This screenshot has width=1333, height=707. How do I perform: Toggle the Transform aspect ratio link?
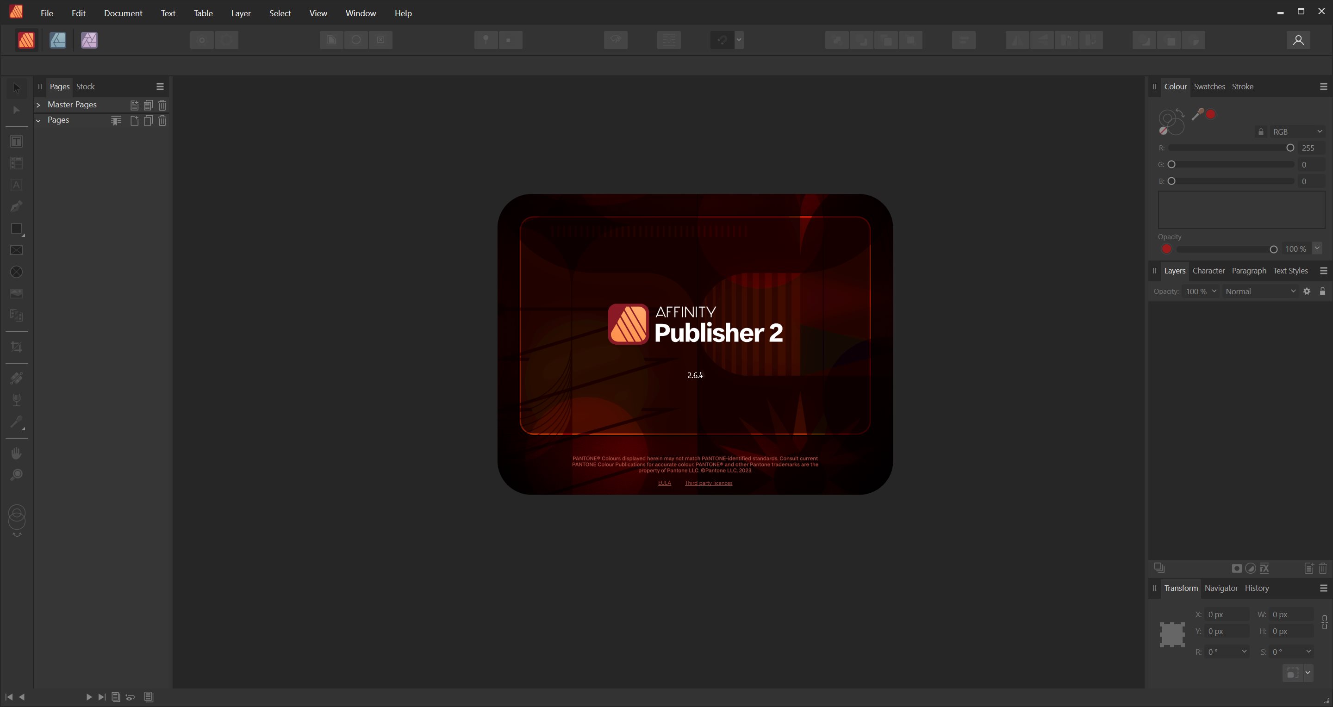(1324, 623)
